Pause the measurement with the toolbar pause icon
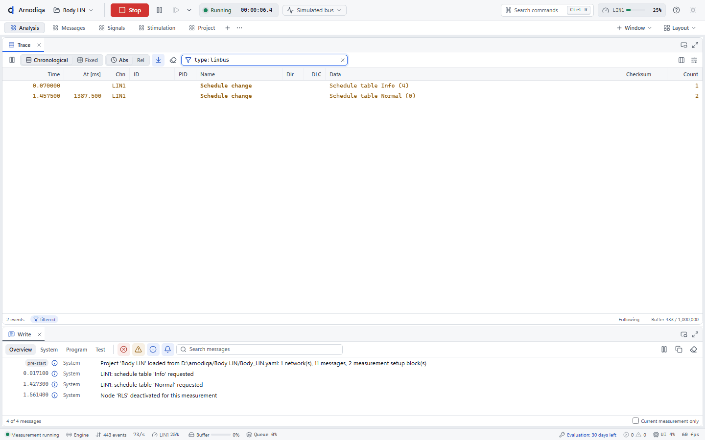 [x=159, y=10]
